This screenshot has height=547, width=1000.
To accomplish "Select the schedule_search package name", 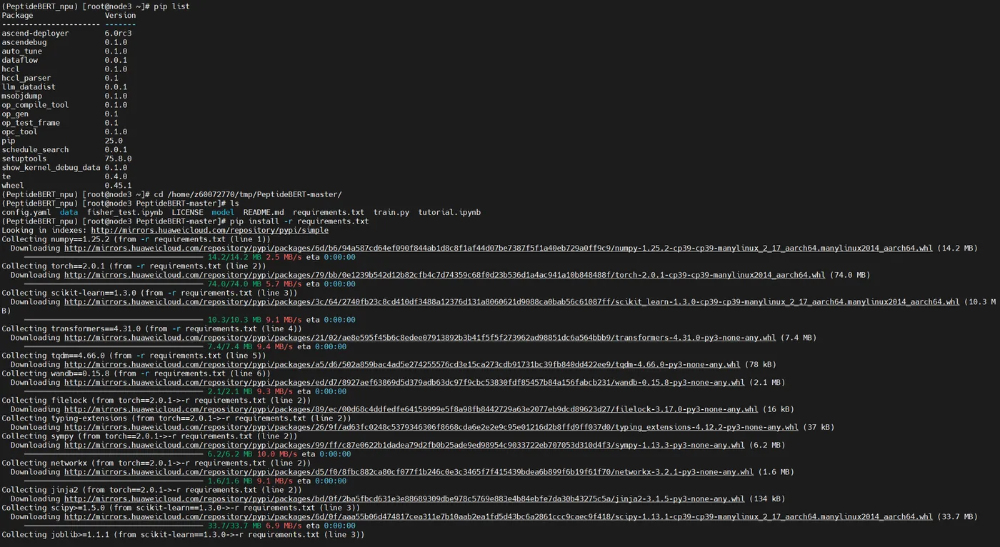I will coord(35,149).
